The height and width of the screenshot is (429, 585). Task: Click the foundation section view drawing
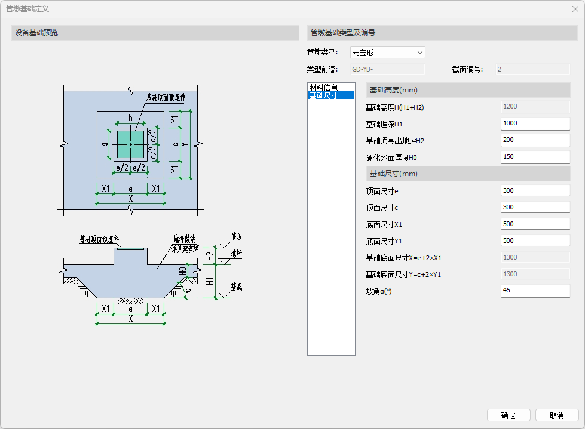pos(130,274)
